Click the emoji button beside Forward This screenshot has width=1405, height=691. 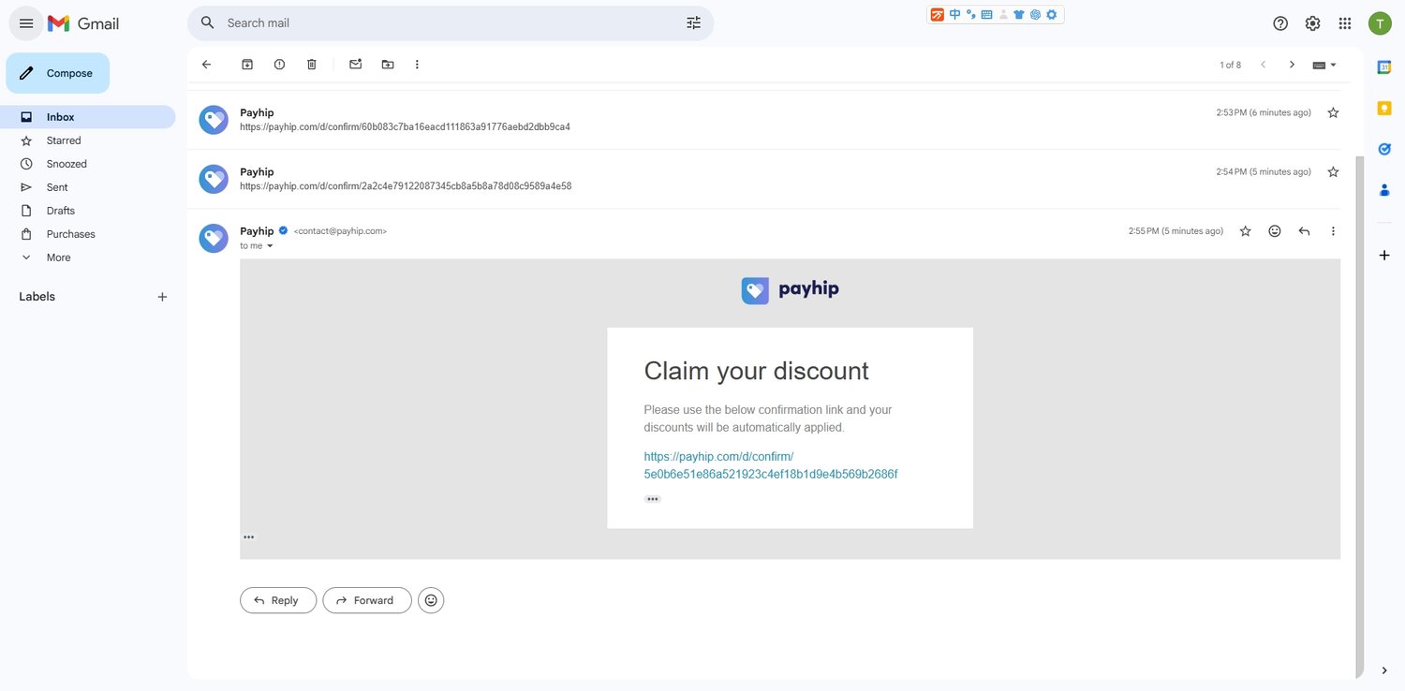click(x=431, y=600)
